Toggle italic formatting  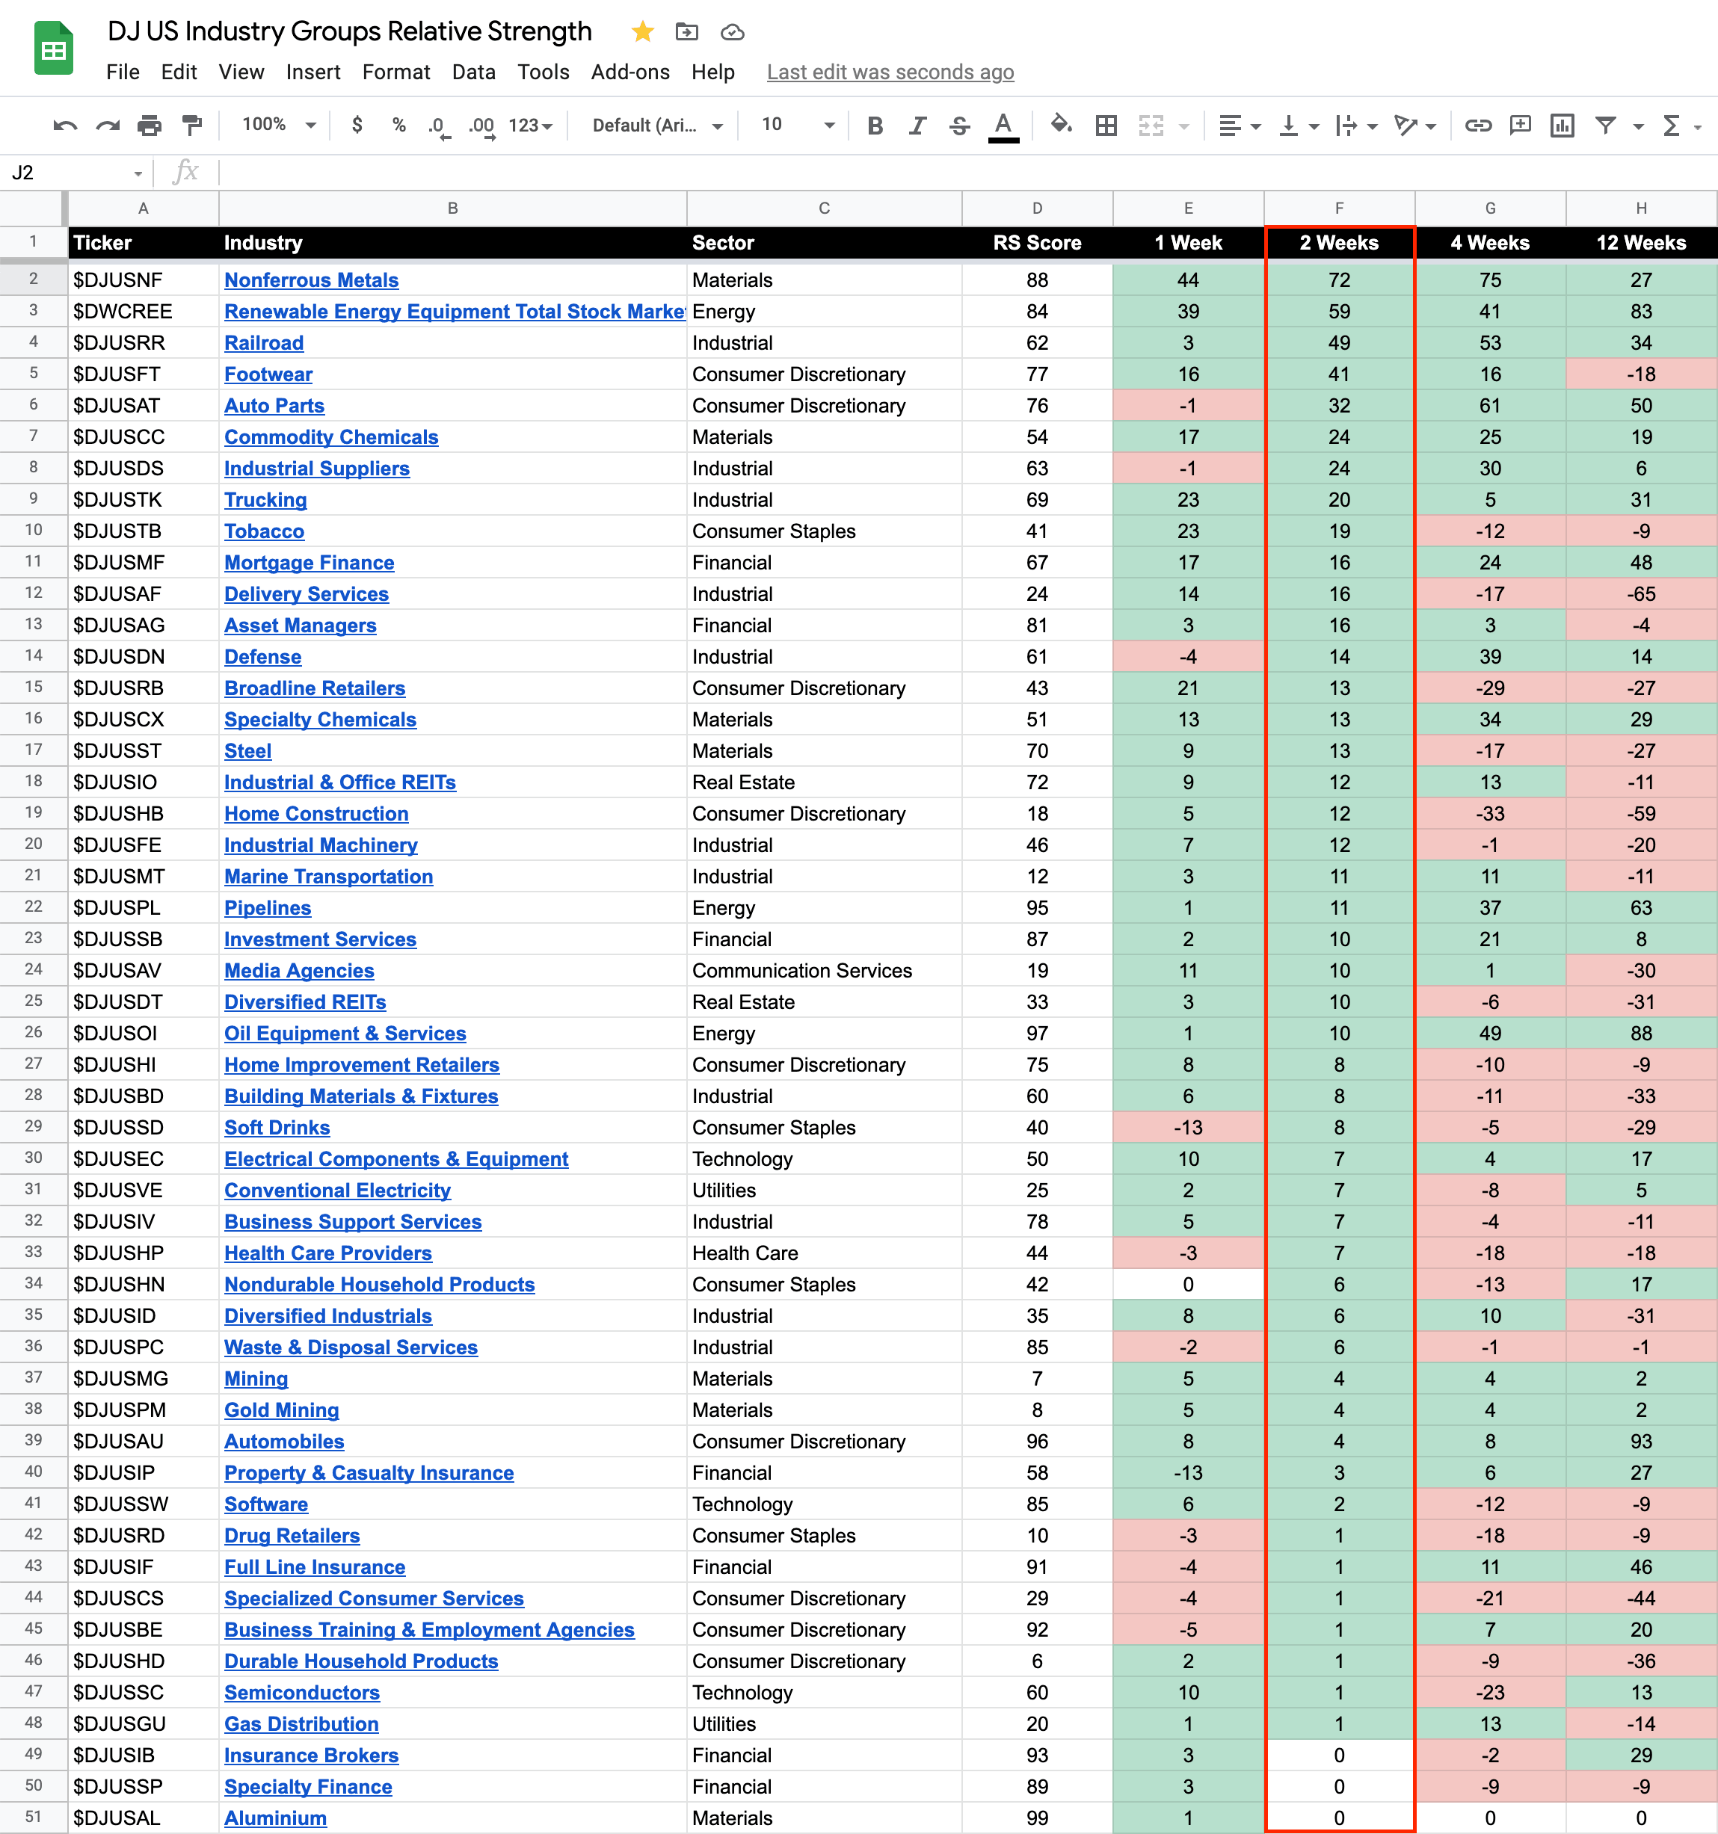click(917, 126)
